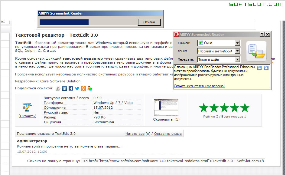This screenshot has height=176, width=286.
Task: Click the Загрузок сегодня / всего label
Action: point(66,98)
